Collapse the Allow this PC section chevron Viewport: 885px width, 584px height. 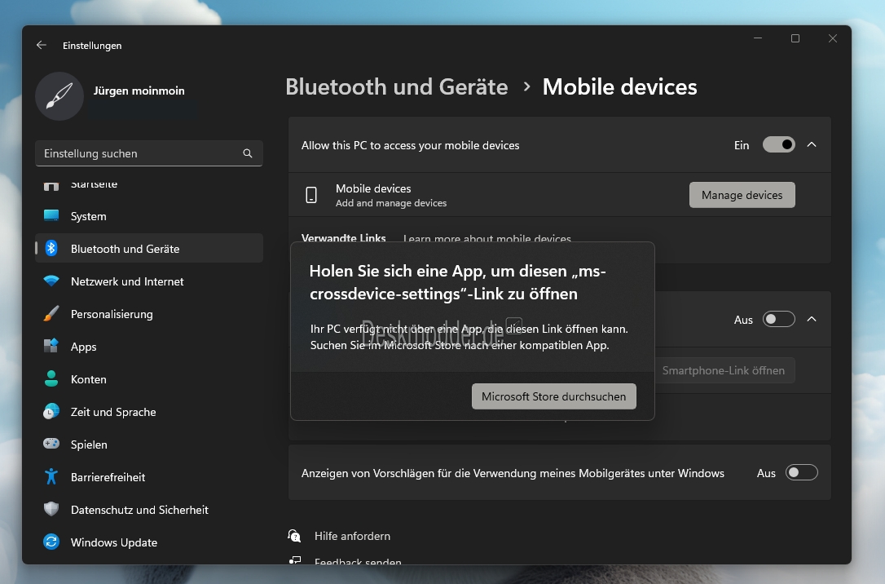tap(812, 144)
